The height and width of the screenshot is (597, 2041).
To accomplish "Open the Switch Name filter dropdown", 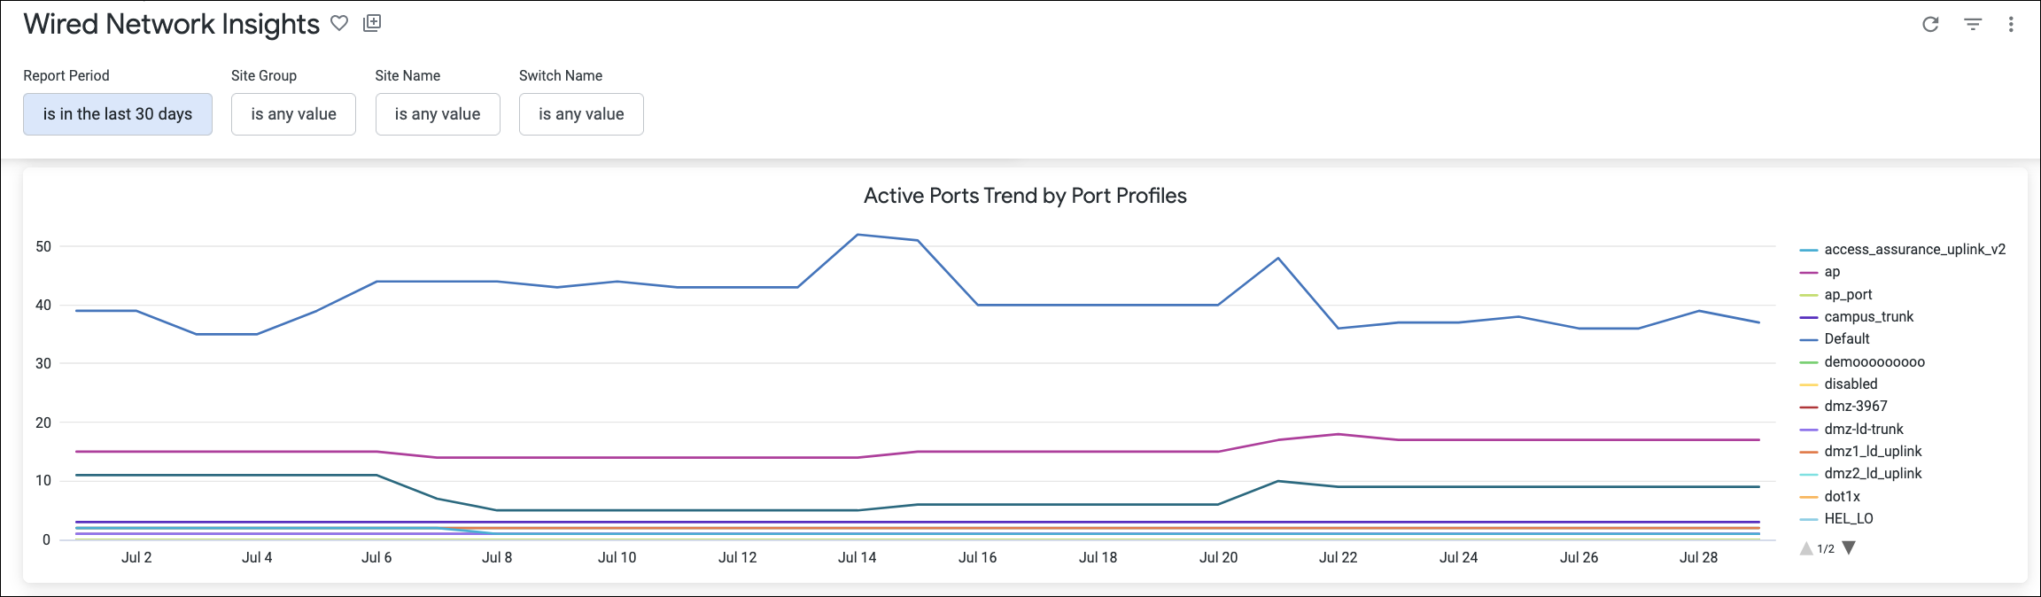I will [x=581, y=114].
